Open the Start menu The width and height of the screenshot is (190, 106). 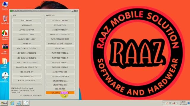click(4, 103)
